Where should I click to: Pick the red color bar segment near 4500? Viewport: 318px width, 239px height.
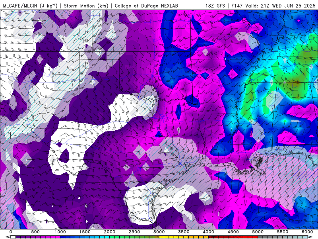236,237
